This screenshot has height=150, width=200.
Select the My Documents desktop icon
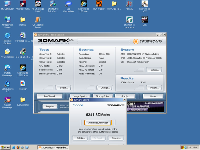(x=7, y=53)
